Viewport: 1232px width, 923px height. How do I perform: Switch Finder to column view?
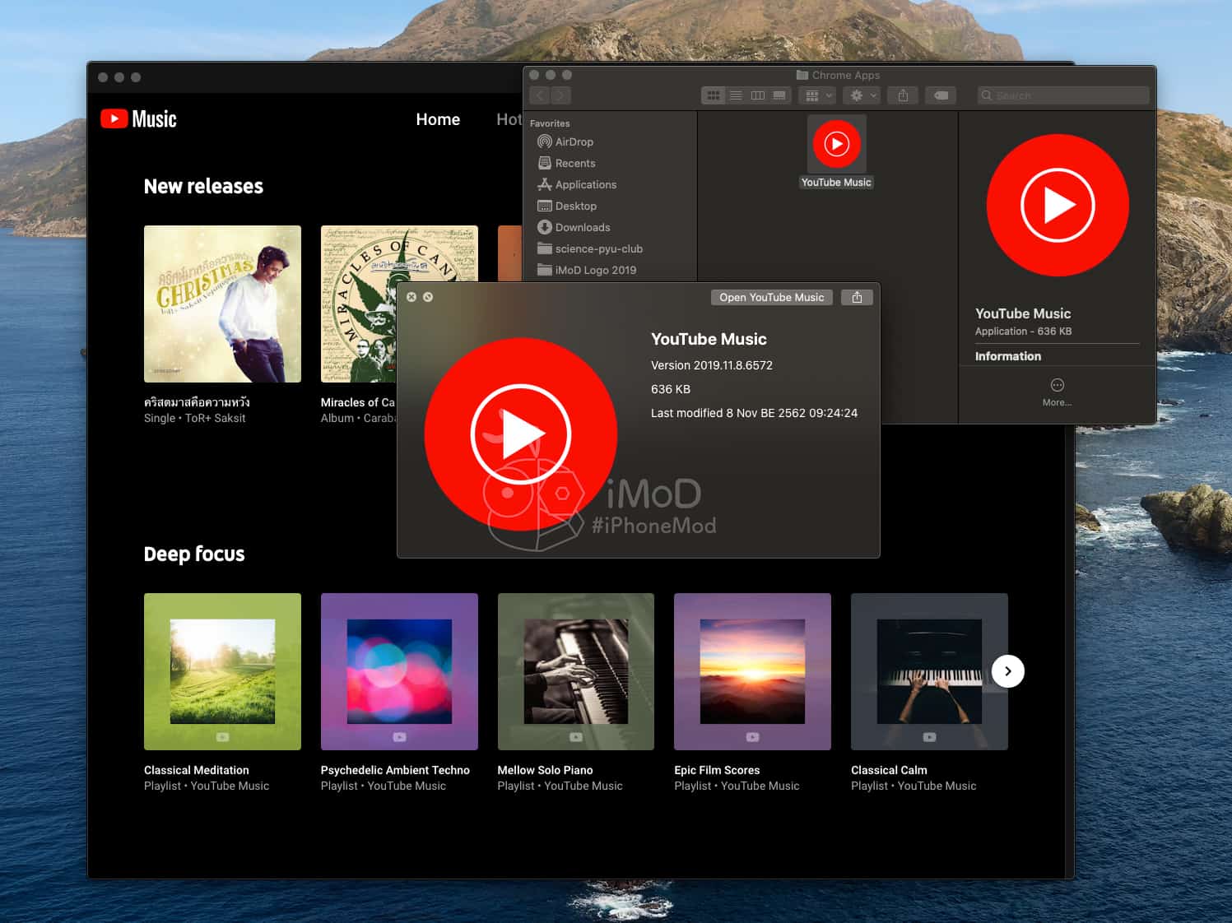(x=758, y=95)
